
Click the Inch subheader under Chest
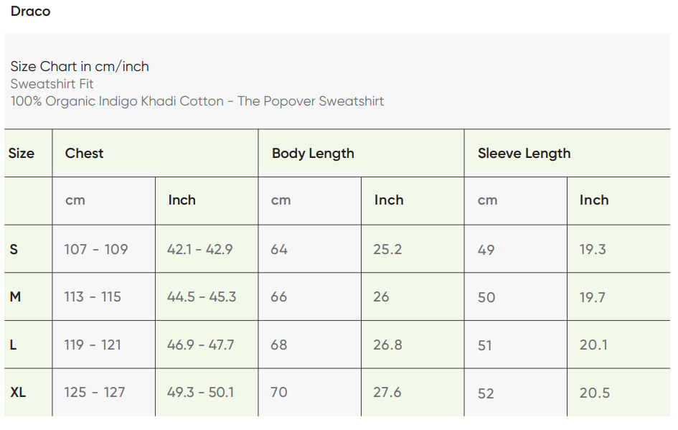point(182,200)
